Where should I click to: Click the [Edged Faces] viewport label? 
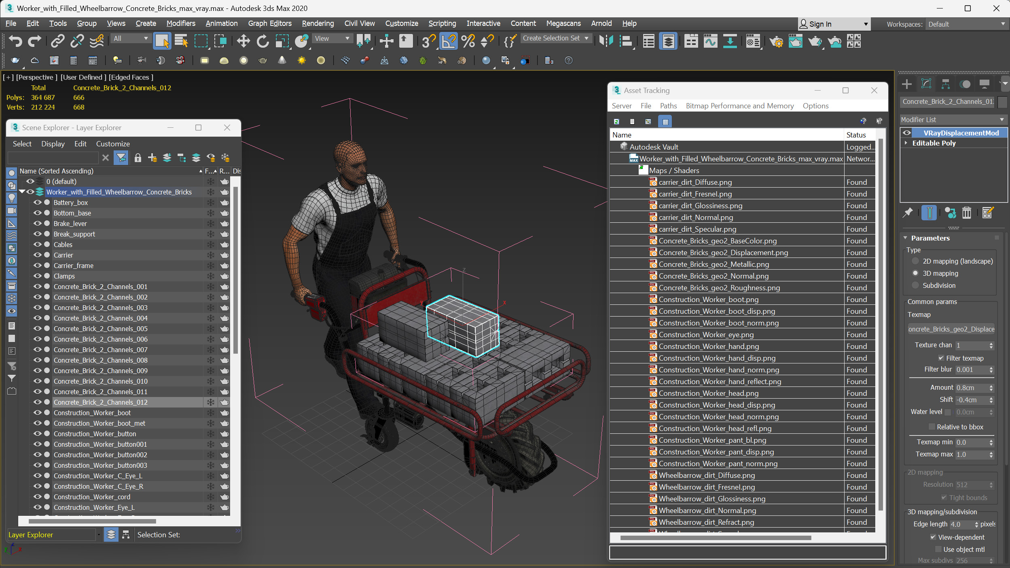pyautogui.click(x=131, y=77)
